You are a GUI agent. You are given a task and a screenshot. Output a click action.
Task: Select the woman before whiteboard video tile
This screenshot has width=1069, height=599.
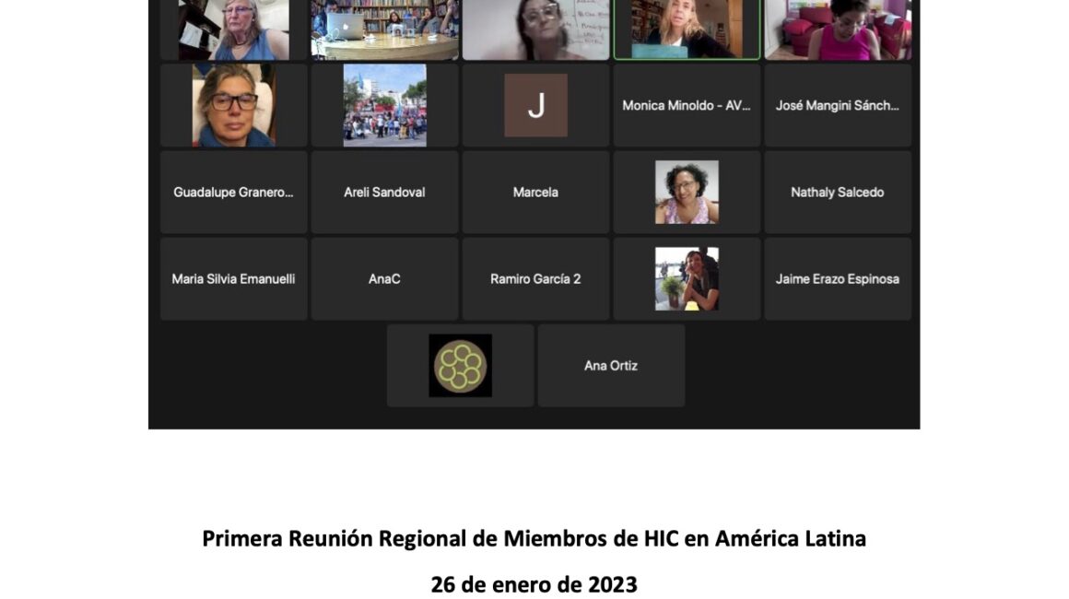(x=535, y=29)
